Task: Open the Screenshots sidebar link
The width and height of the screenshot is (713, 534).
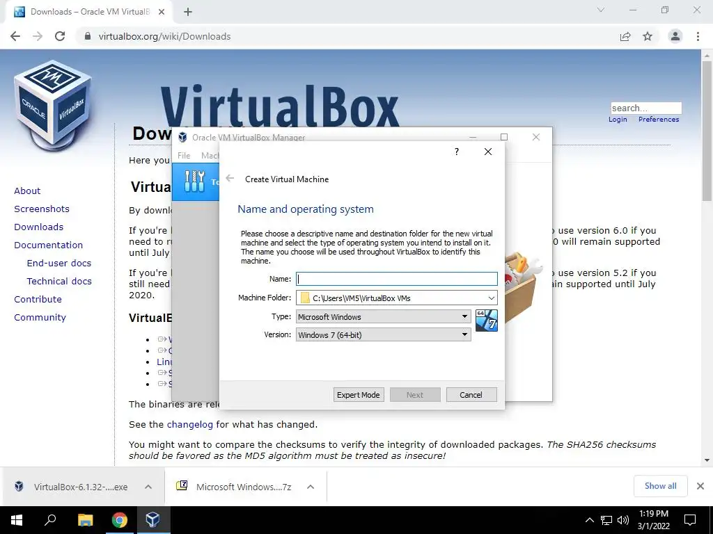Action: 42,209
